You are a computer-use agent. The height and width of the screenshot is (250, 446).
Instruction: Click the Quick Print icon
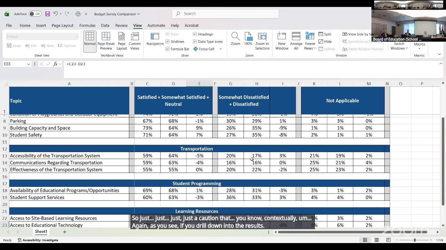click(78, 14)
